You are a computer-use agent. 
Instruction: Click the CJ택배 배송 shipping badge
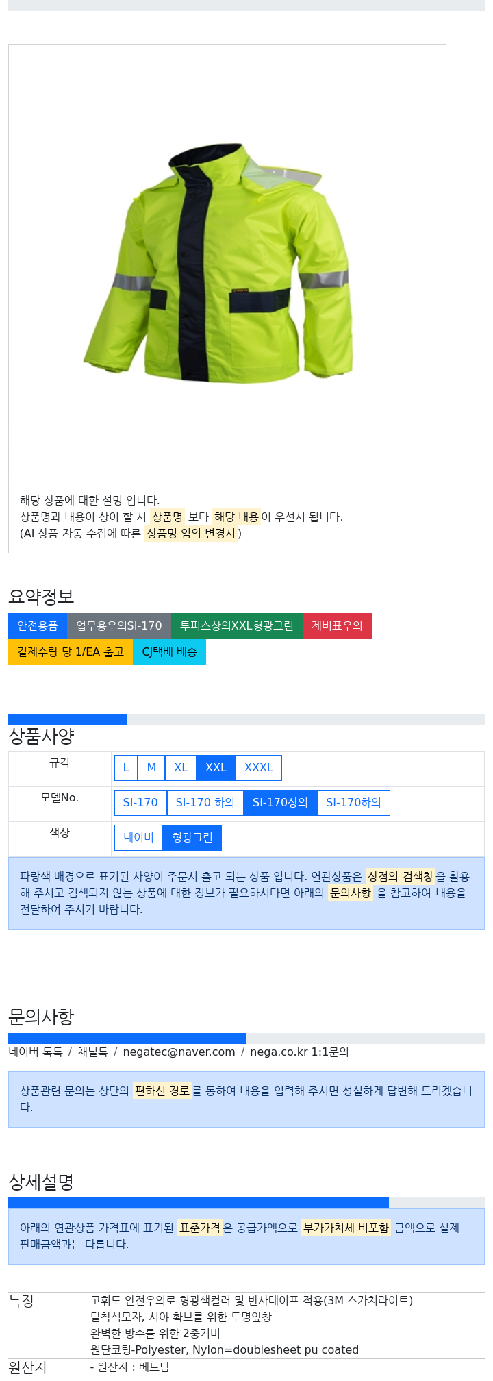pos(169,652)
